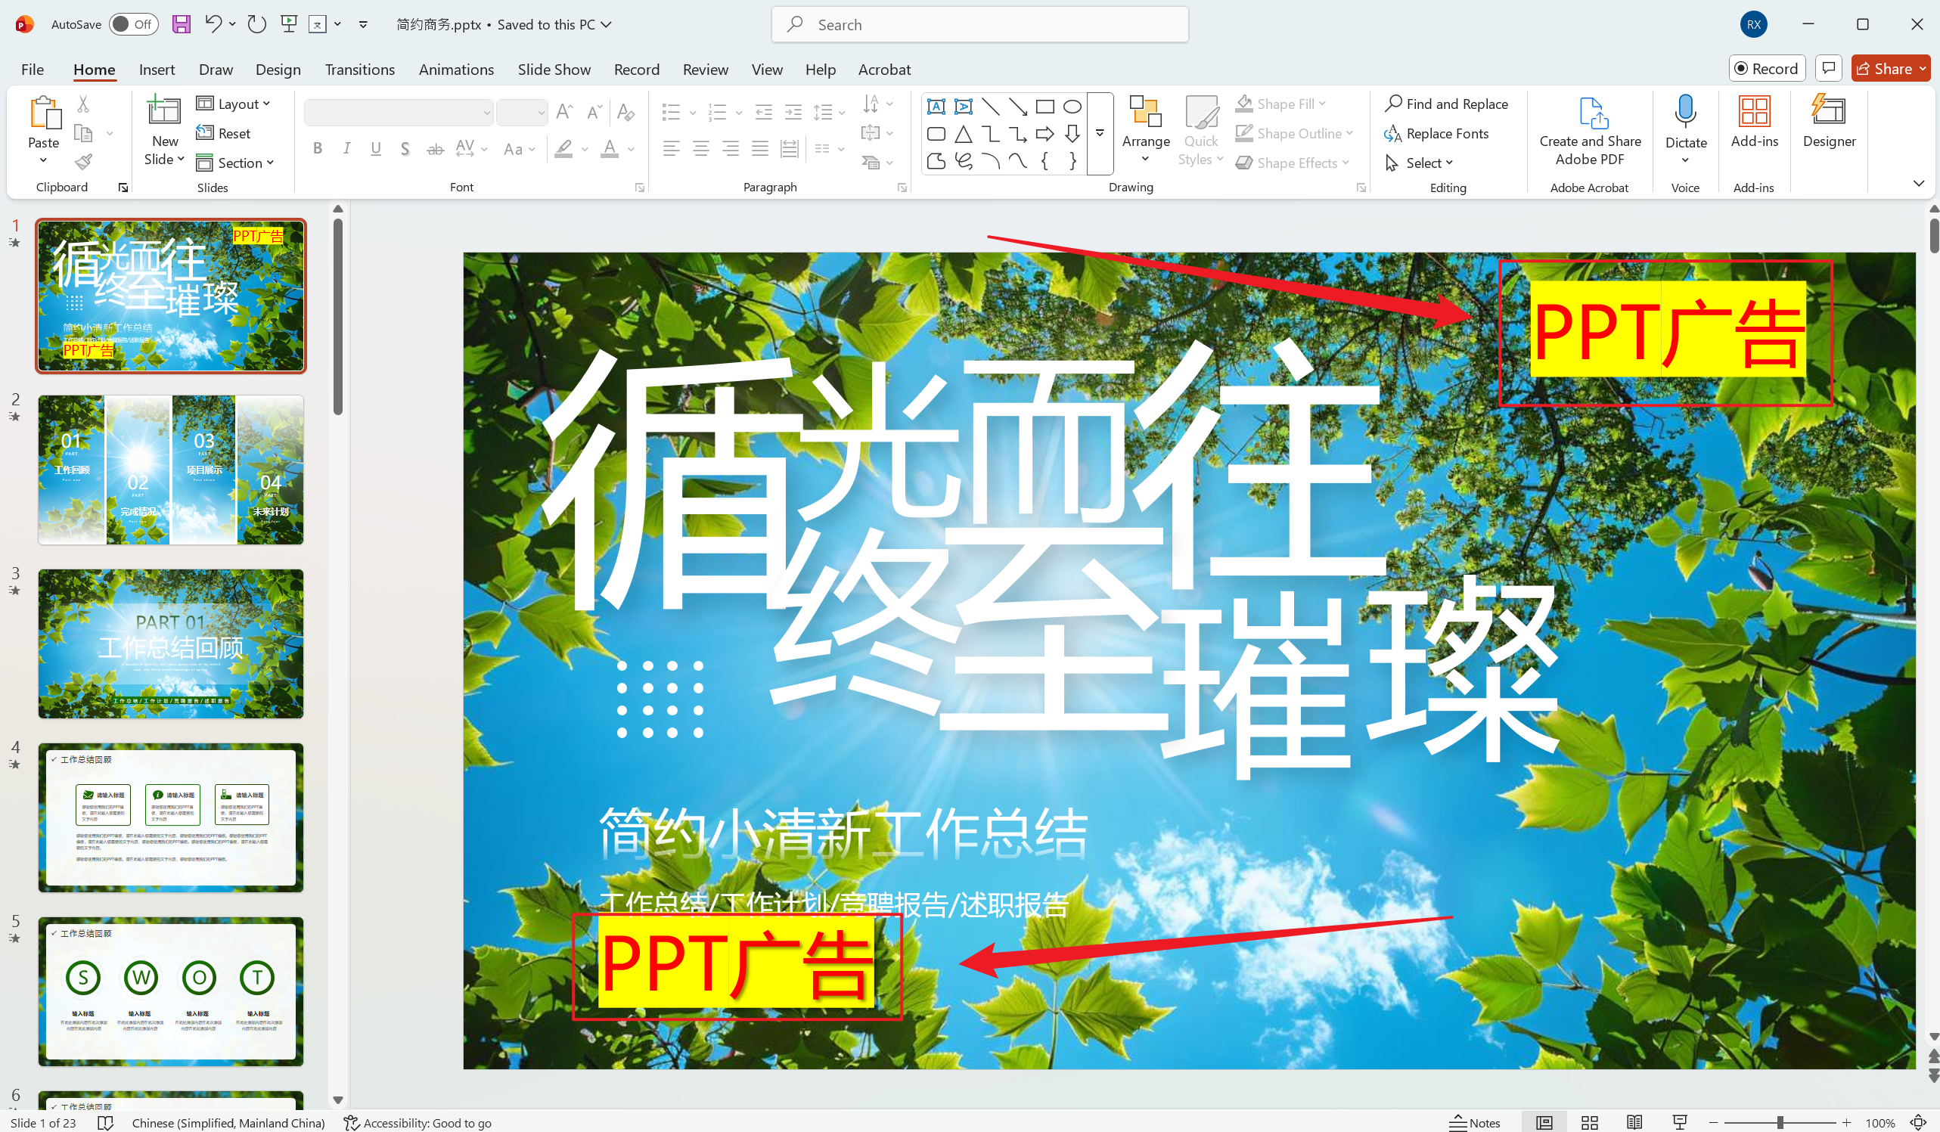Viewport: 1940px width, 1132px height.
Task: Select the Format Painter tool
Action: (83, 162)
